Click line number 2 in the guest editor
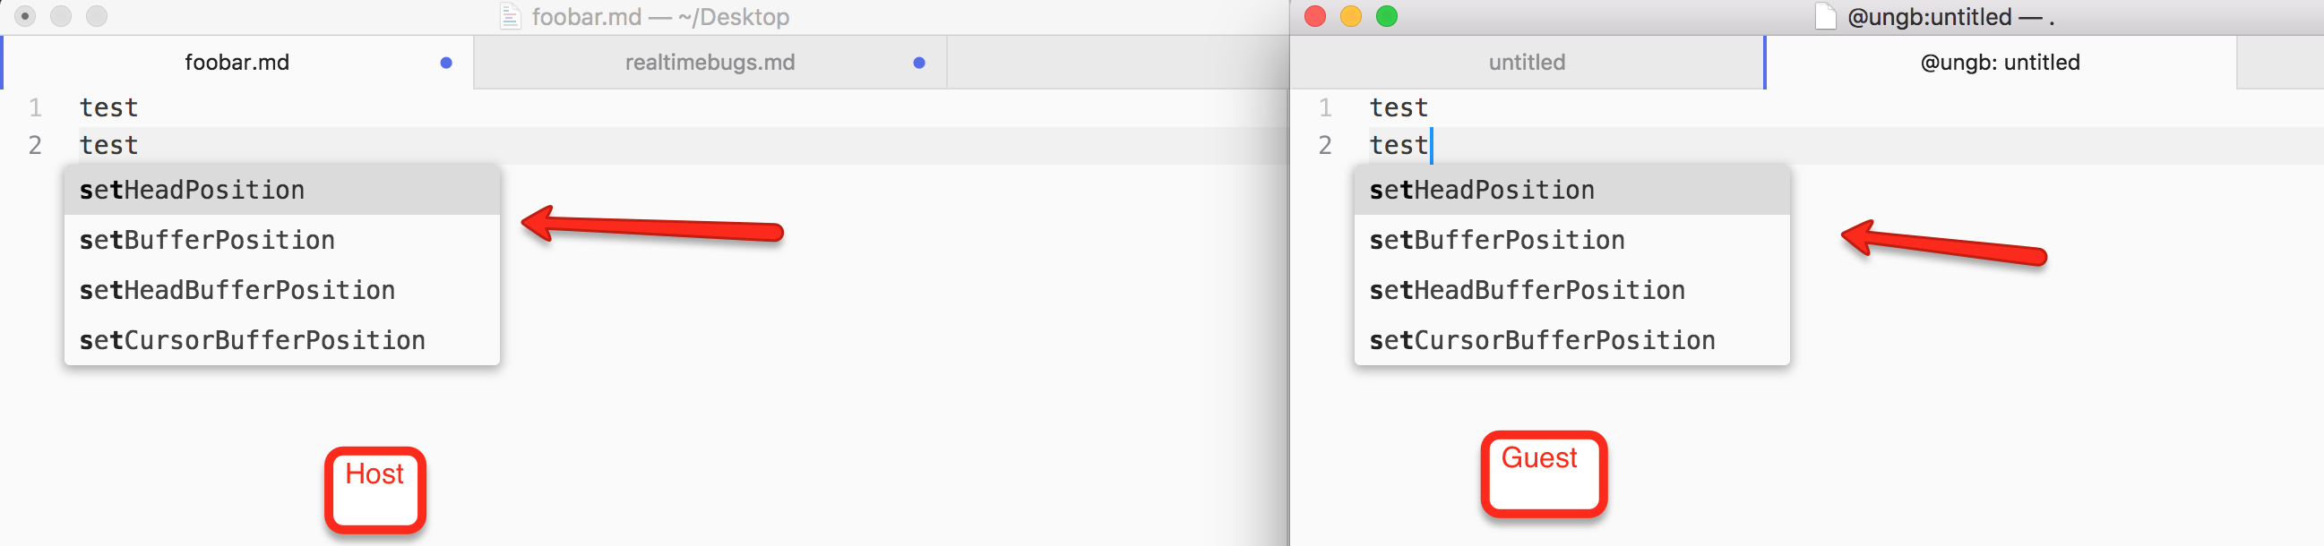The height and width of the screenshot is (546, 2324). (x=1325, y=145)
